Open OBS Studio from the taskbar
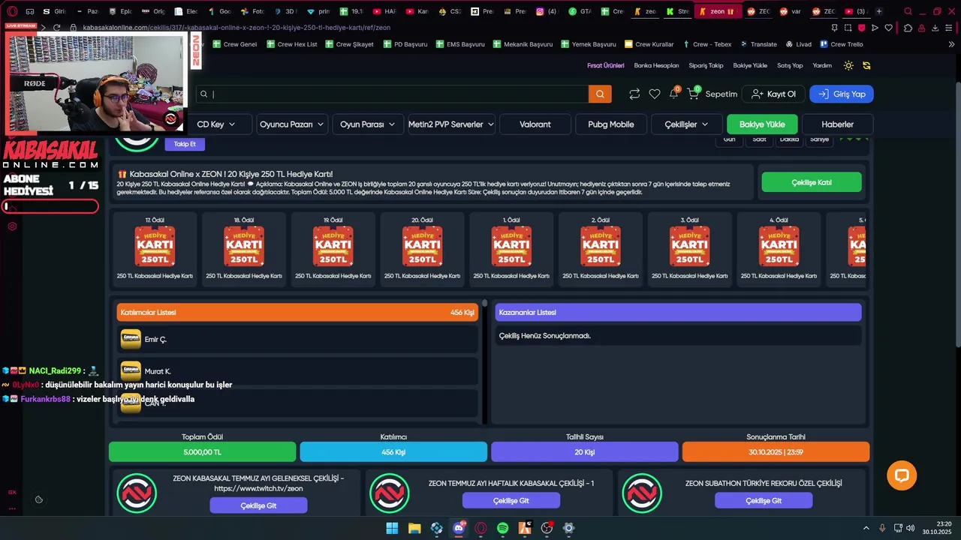Image resolution: width=961 pixels, height=540 pixels. [547, 528]
